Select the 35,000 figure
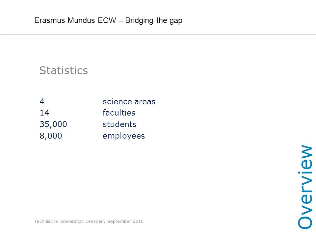The width and height of the screenshot is (316, 237). pos(53,124)
